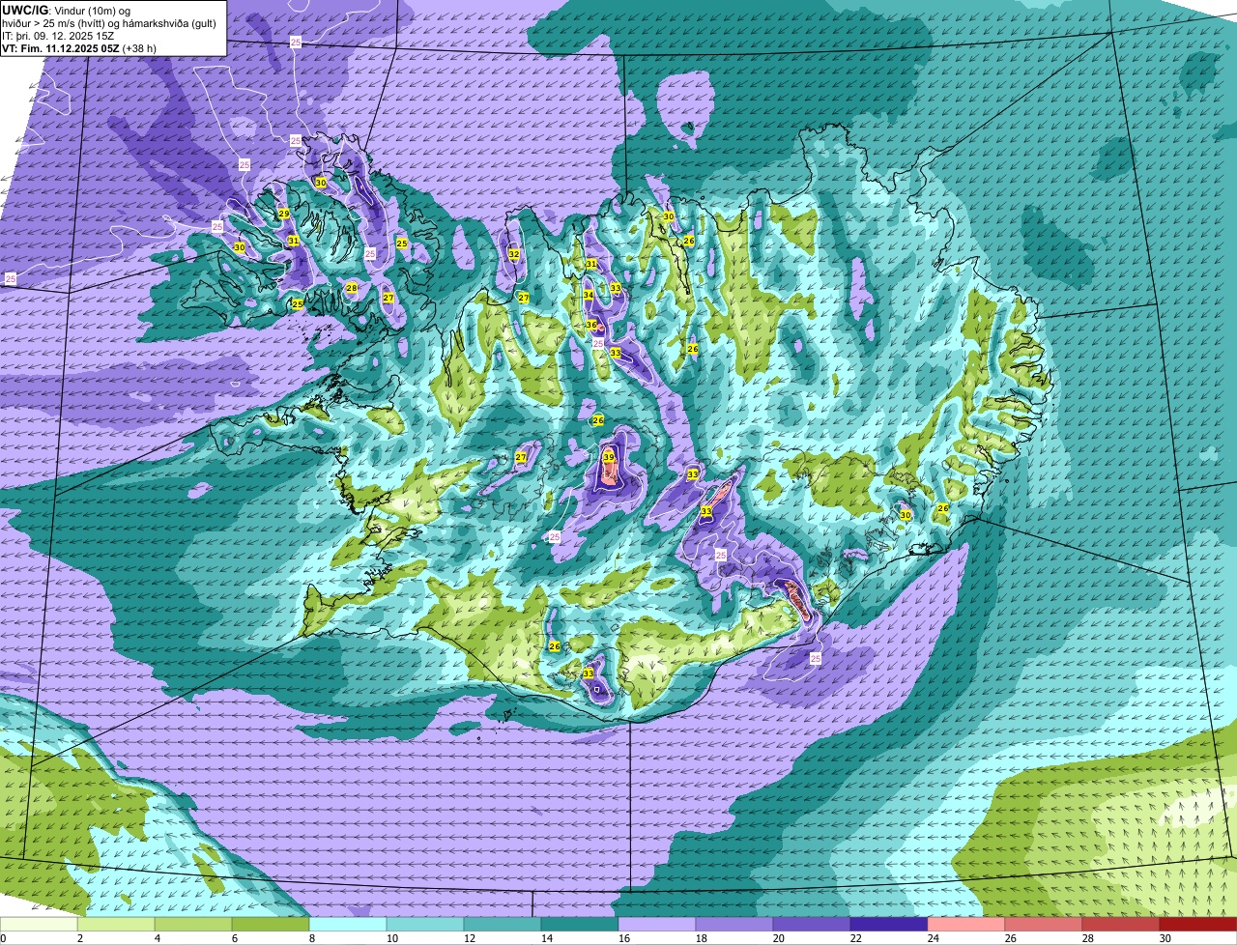This screenshot has width=1237, height=945.
Task: Click the legend scale label '24'
Action: [x=934, y=938]
